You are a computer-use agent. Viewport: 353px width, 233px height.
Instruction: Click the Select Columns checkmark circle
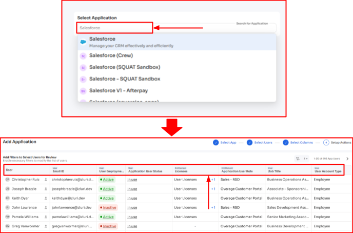point(285,143)
